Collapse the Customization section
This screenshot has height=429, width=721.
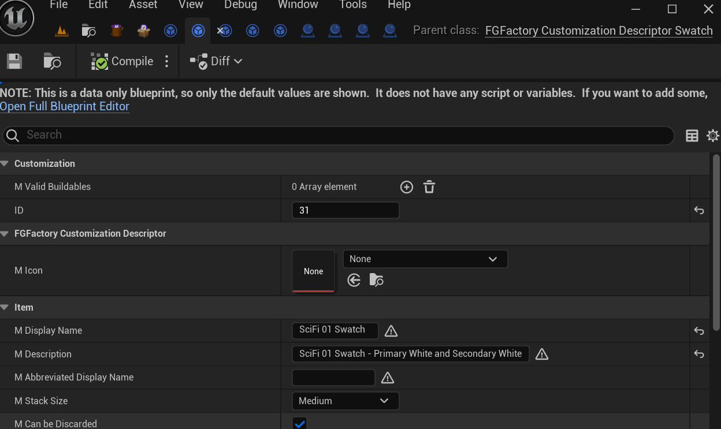pyautogui.click(x=5, y=164)
